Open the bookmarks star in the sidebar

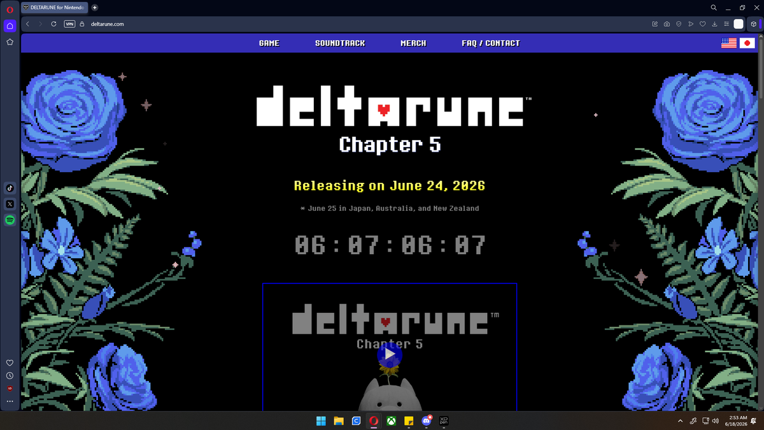10,42
